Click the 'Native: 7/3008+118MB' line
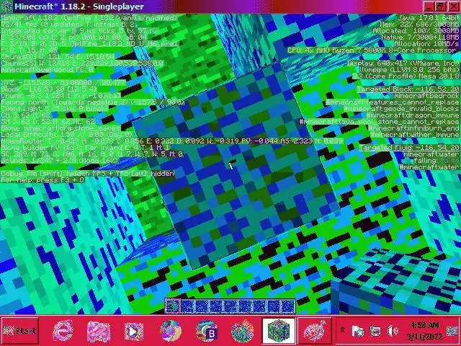The image size is (461, 346). 420,37
